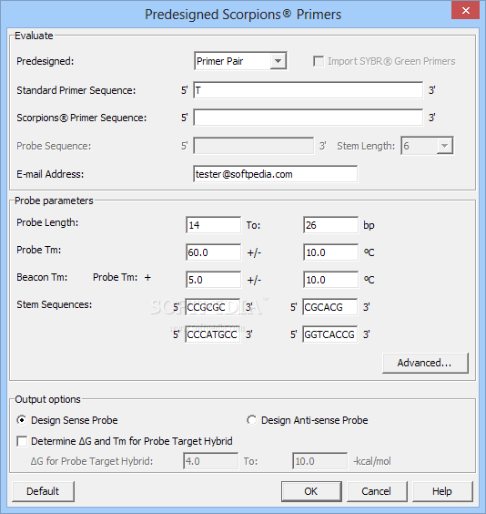Click the Probe Length maximum field 26
The image size is (486, 514).
pos(330,225)
